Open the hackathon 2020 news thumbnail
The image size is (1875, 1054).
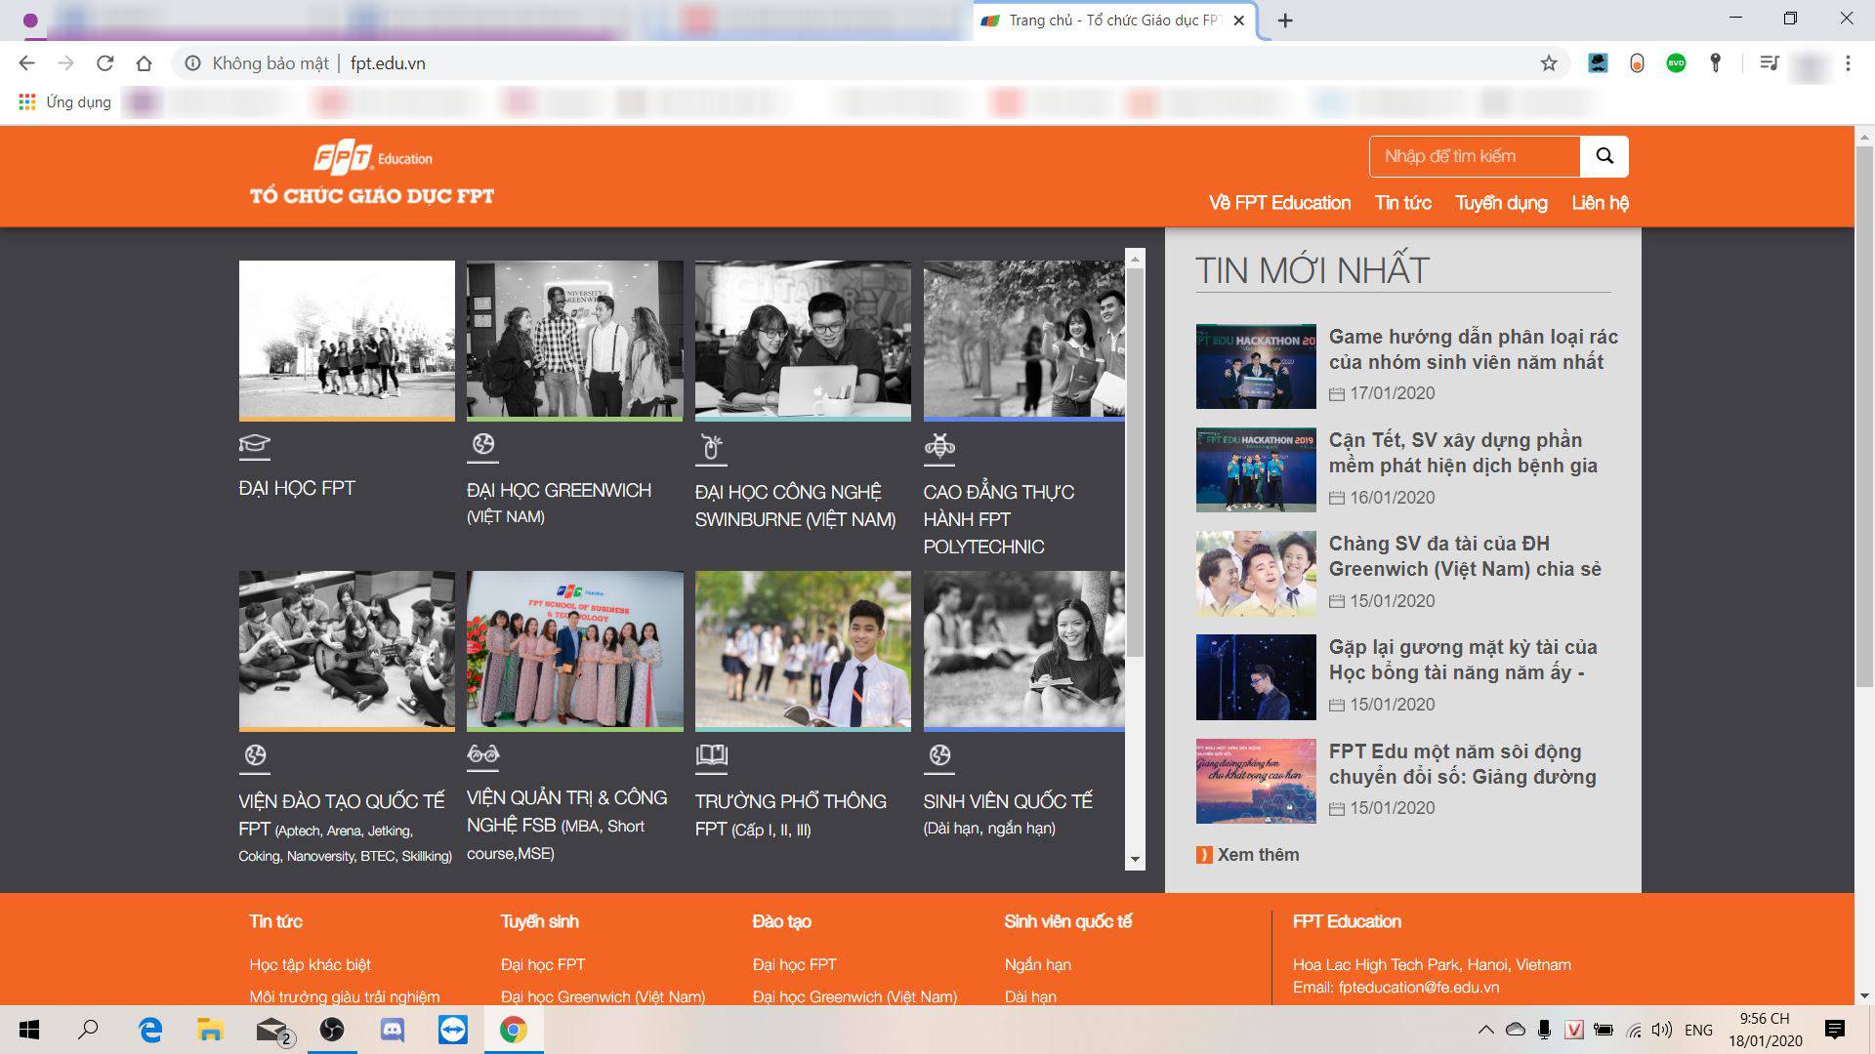click(x=1256, y=366)
